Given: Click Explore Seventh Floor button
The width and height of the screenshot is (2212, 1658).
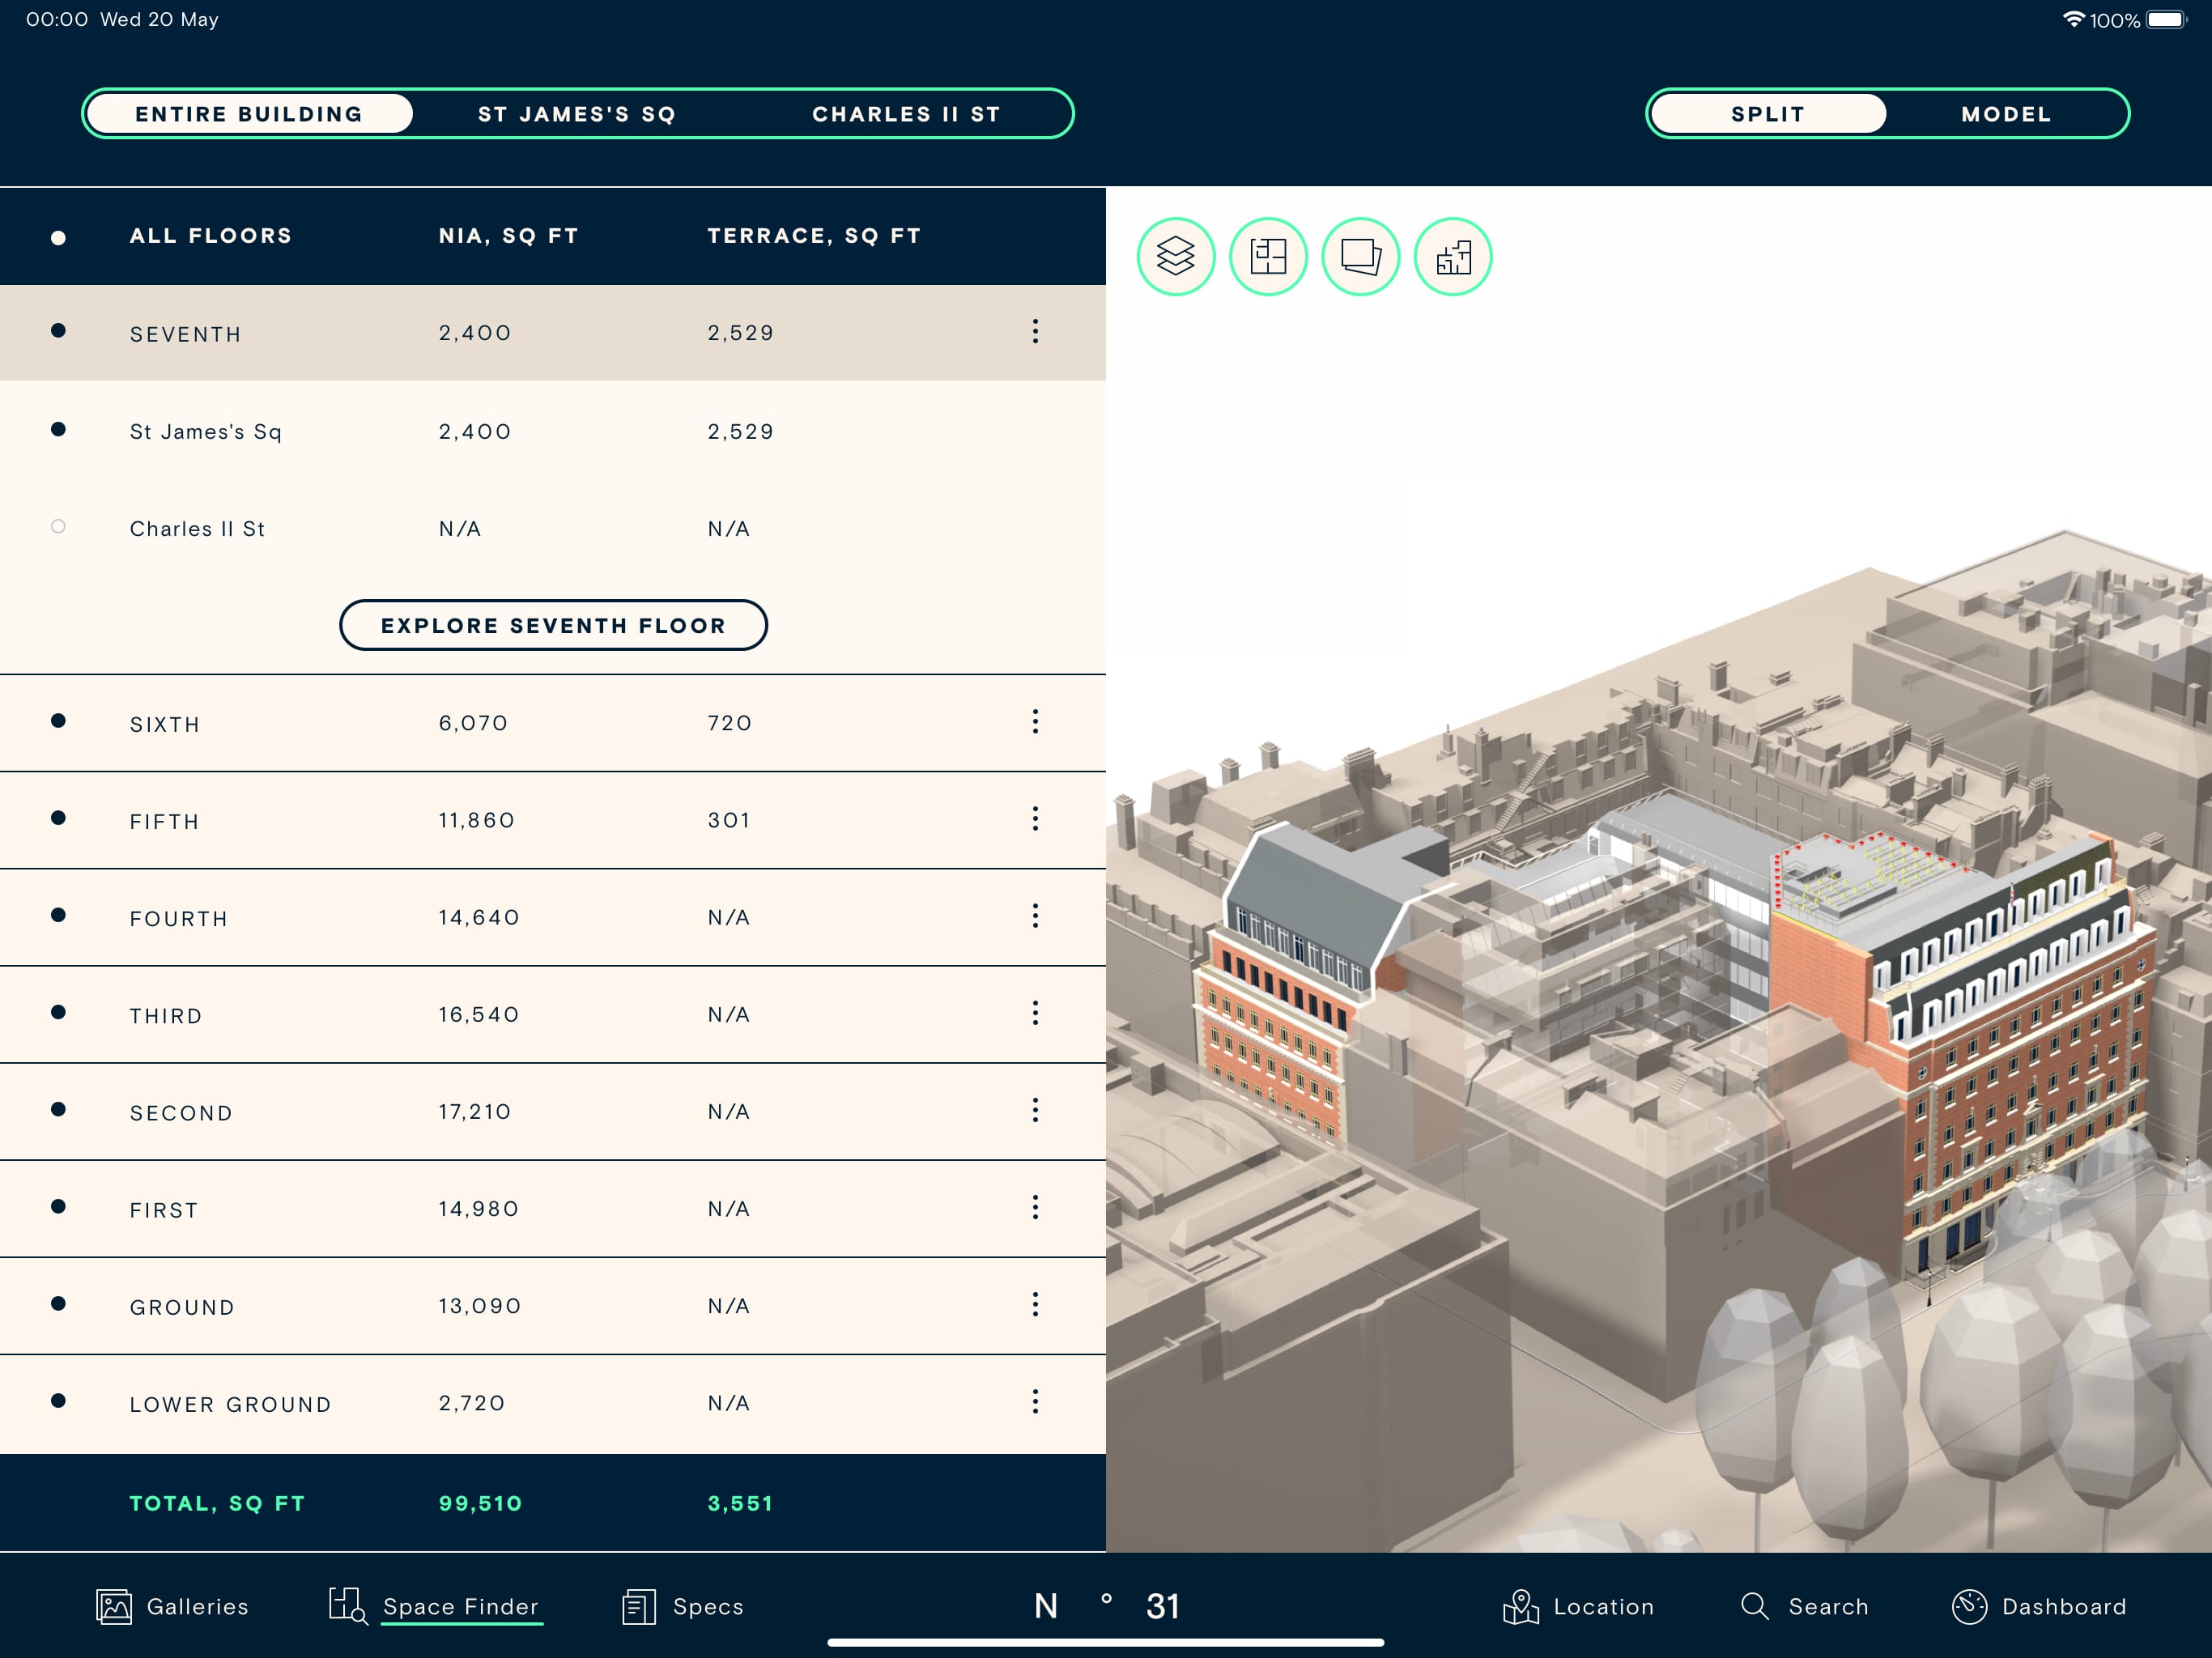Looking at the screenshot, I should tap(553, 625).
